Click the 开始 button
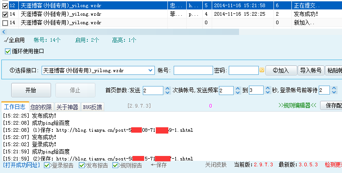 [x=31, y=90]
